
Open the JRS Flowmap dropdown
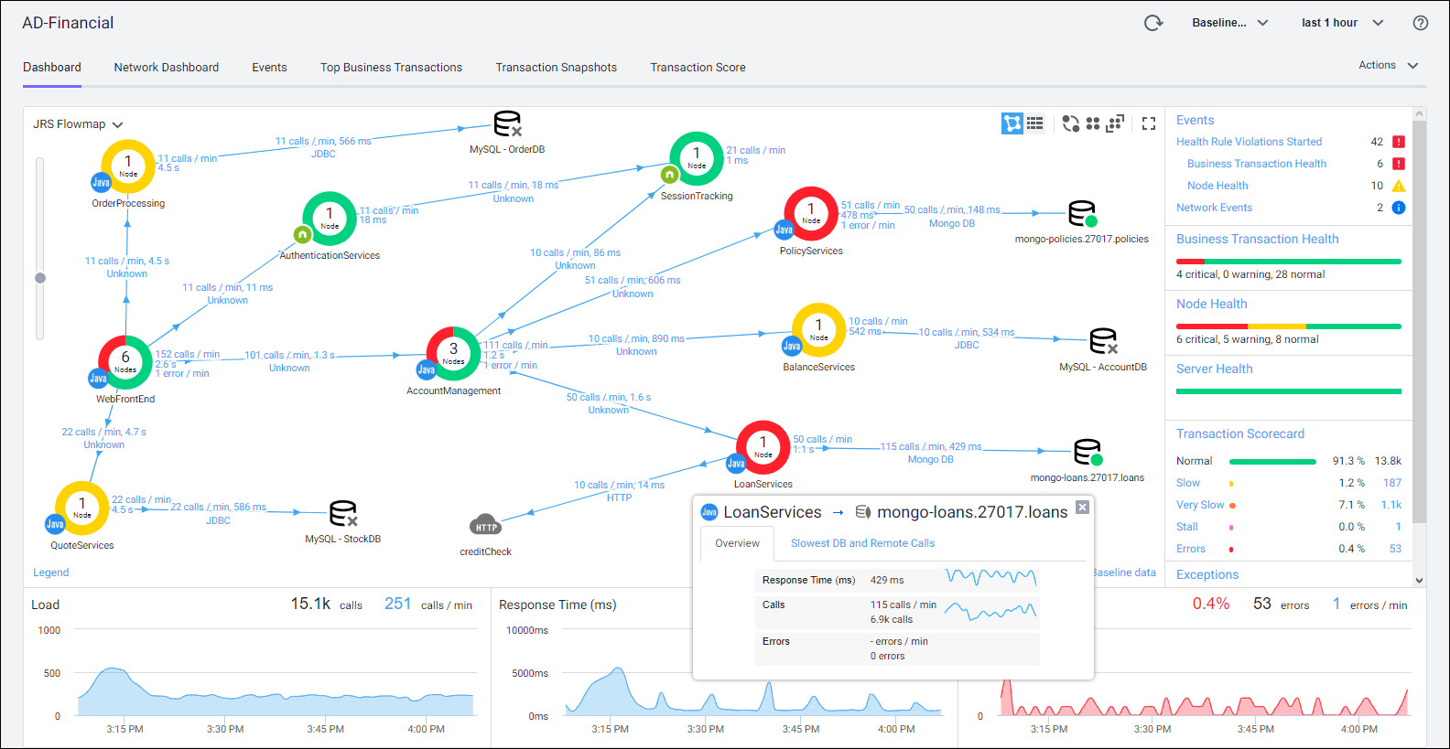[79, 124]
